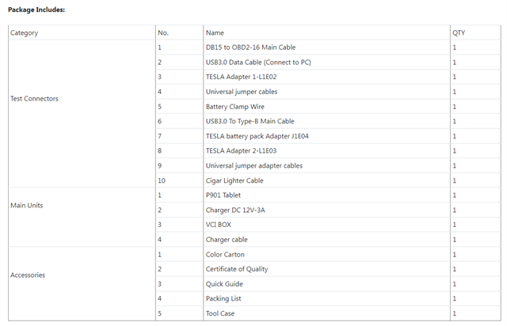This screenshot has height=326, width=507.
Task: Click USB3.0 To Type-B Main Cable cell
Action: click(326, 121)
